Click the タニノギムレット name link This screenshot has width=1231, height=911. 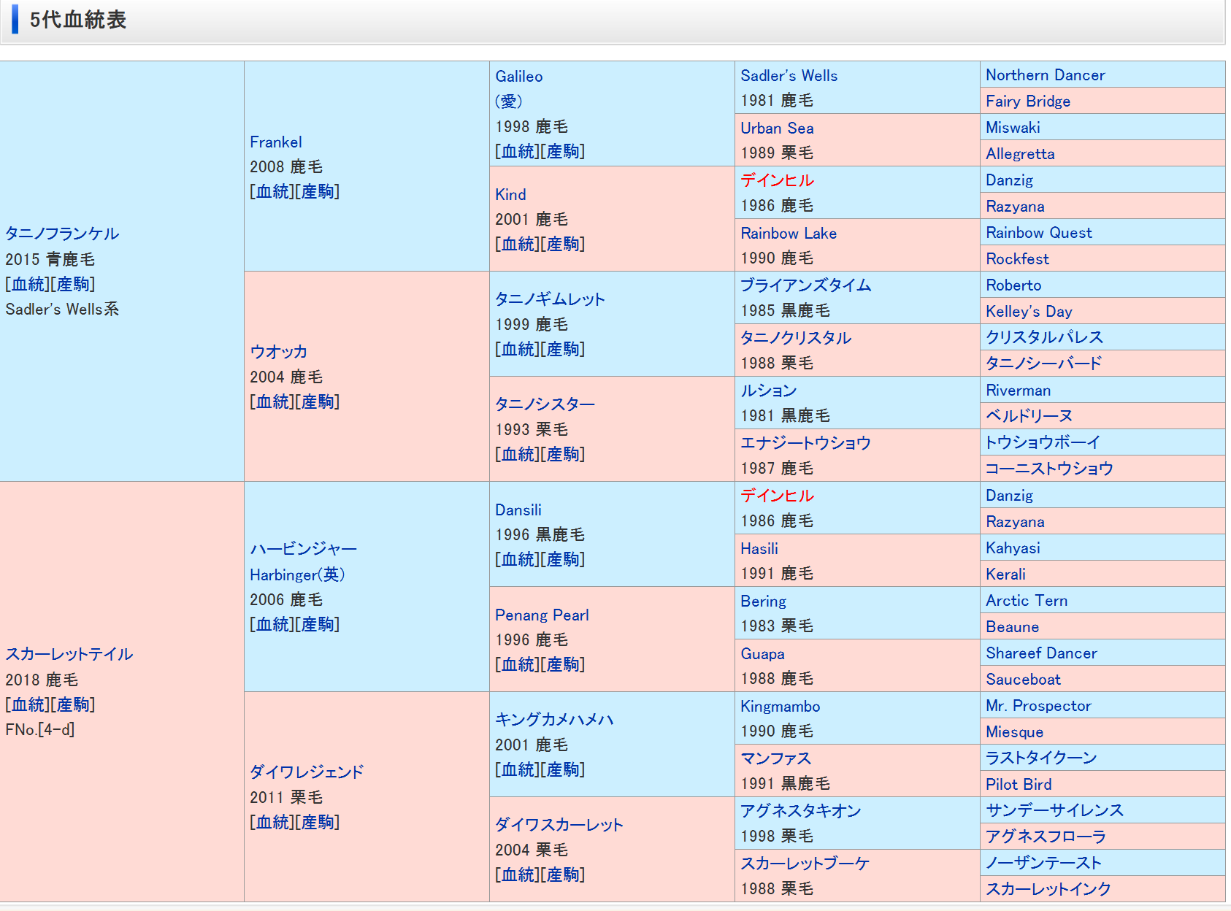point(550,299)
